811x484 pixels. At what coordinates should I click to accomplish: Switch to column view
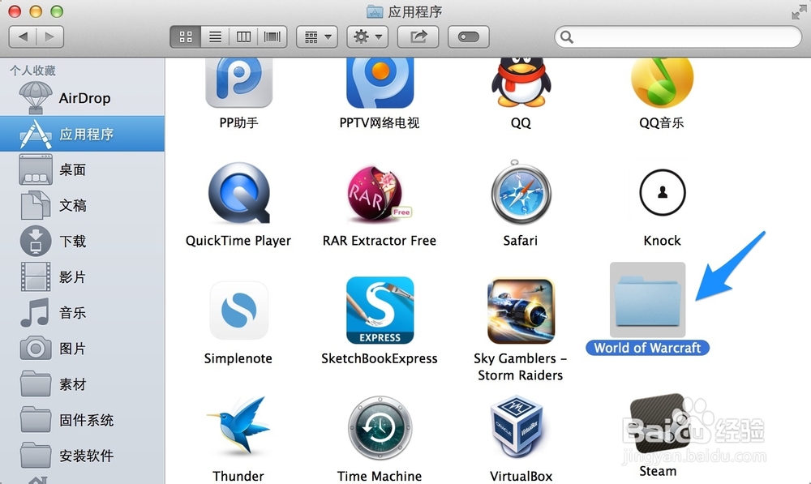point(243,36)
